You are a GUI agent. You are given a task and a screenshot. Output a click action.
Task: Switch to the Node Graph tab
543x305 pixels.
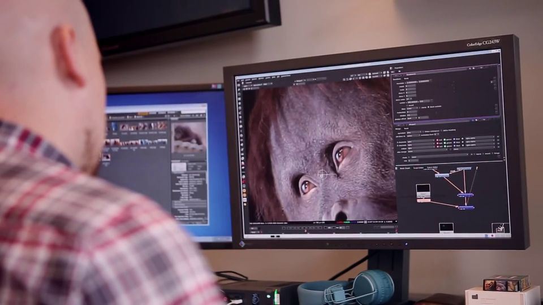[x=405, y=167]
